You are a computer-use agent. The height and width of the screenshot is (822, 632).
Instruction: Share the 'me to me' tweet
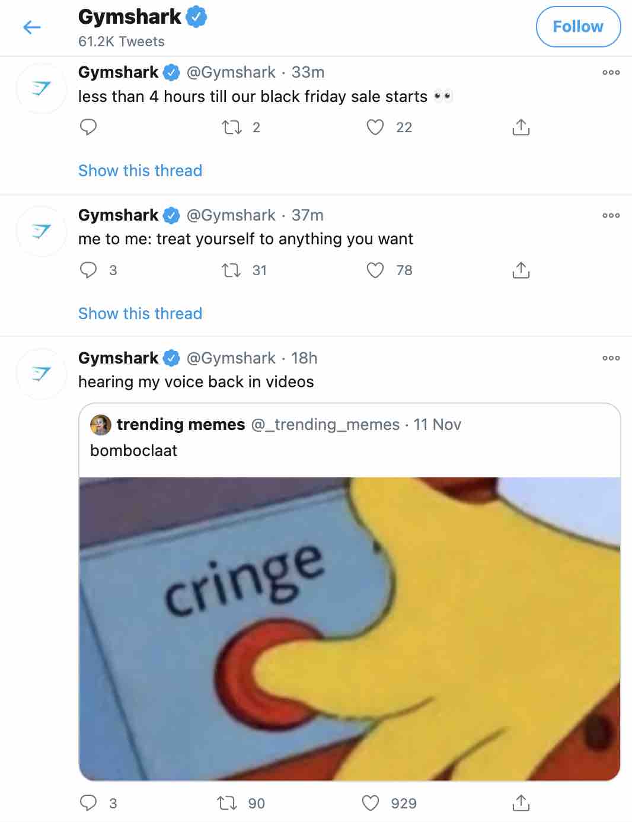(521, 270)
